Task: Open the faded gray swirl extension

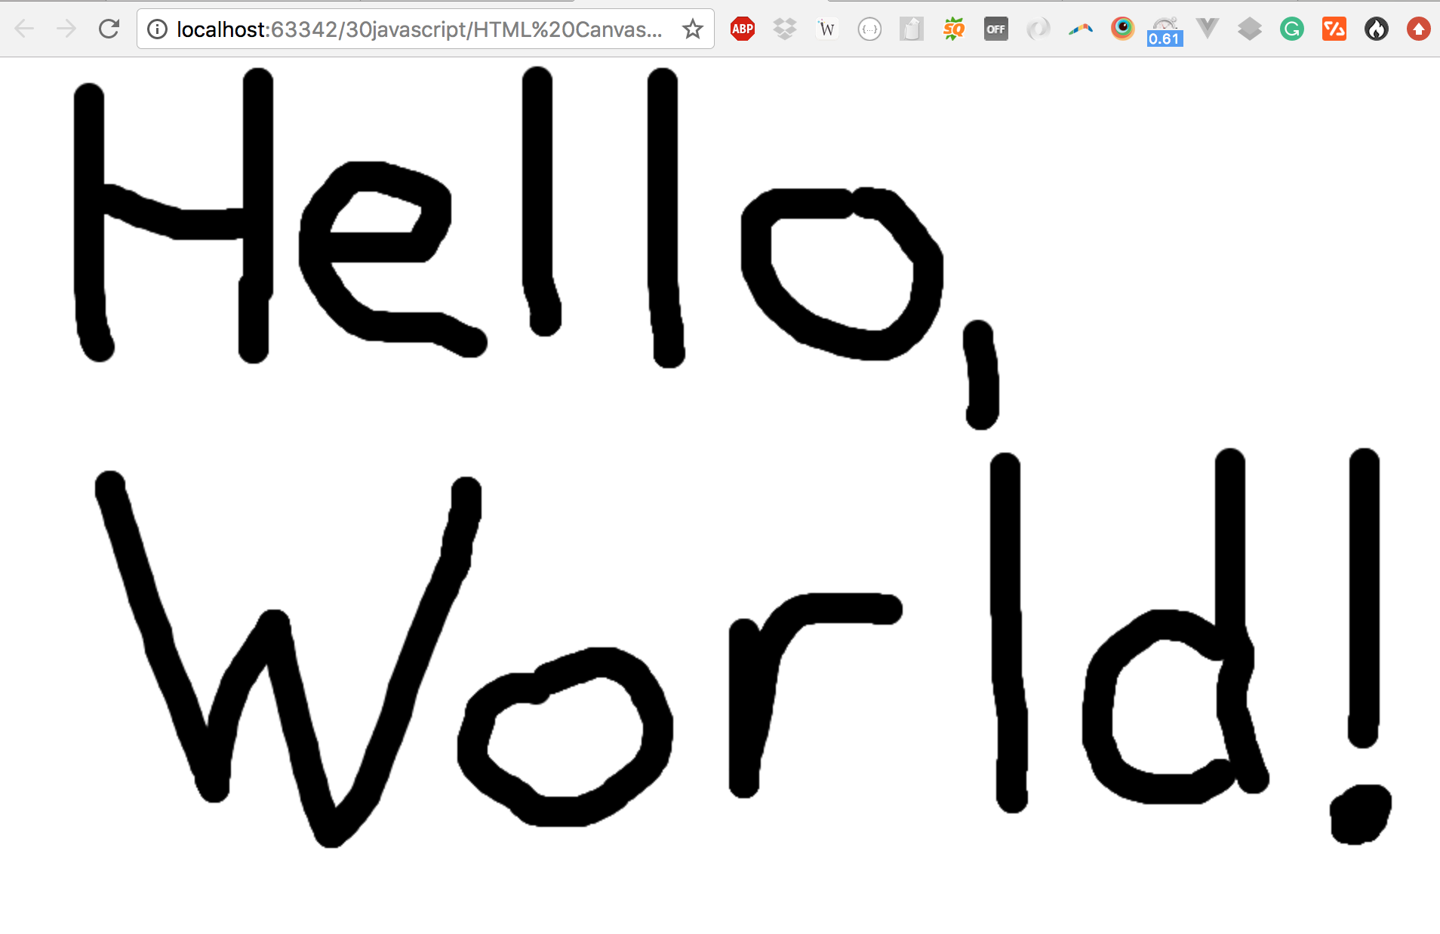Action: tap(1038, 29)
